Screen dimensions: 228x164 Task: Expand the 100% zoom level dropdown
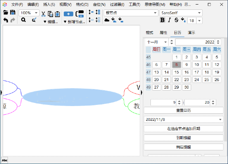point(28,13)
